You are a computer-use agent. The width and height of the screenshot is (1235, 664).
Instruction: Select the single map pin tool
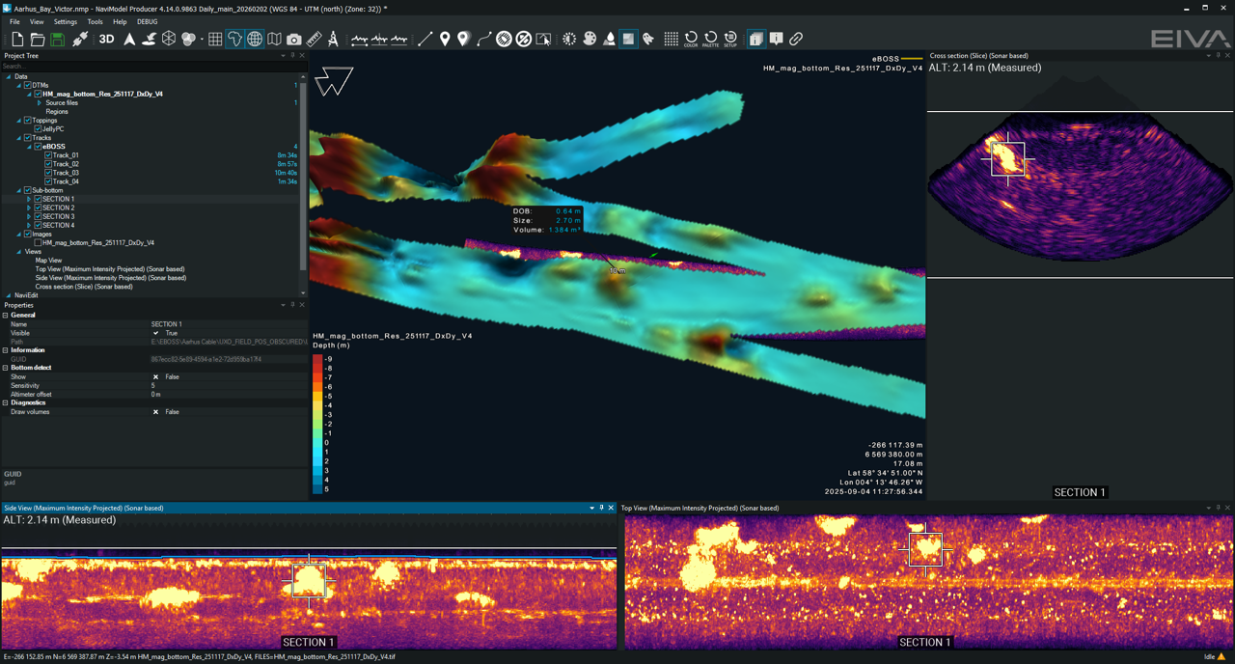tap(445, 40)
